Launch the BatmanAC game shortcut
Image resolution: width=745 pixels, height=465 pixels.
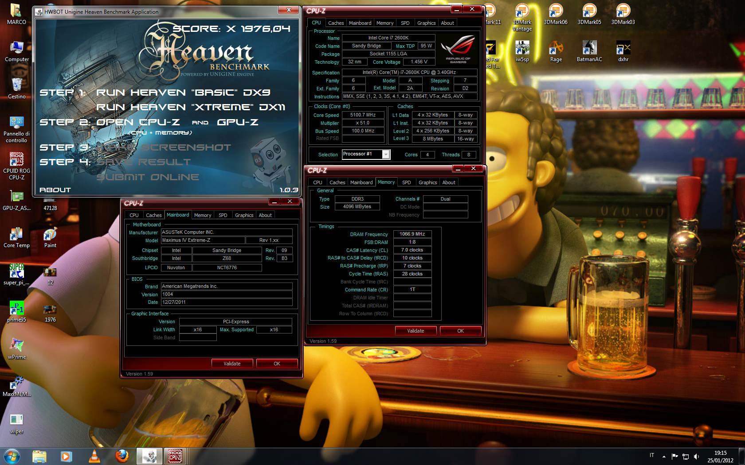[589, 51]
